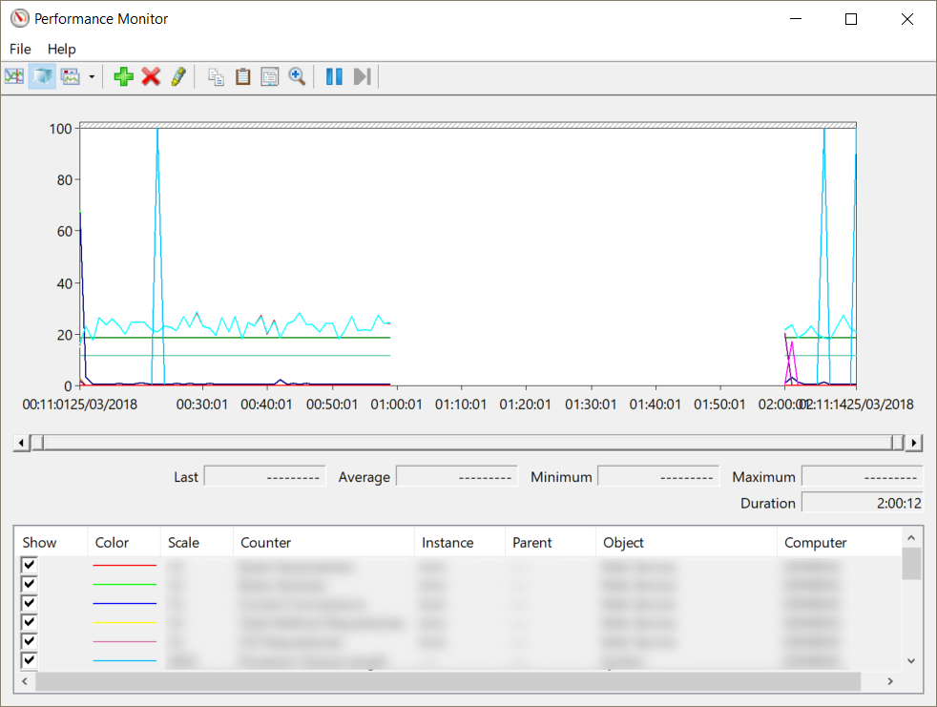Open the File menu

(x=20, y=49)
